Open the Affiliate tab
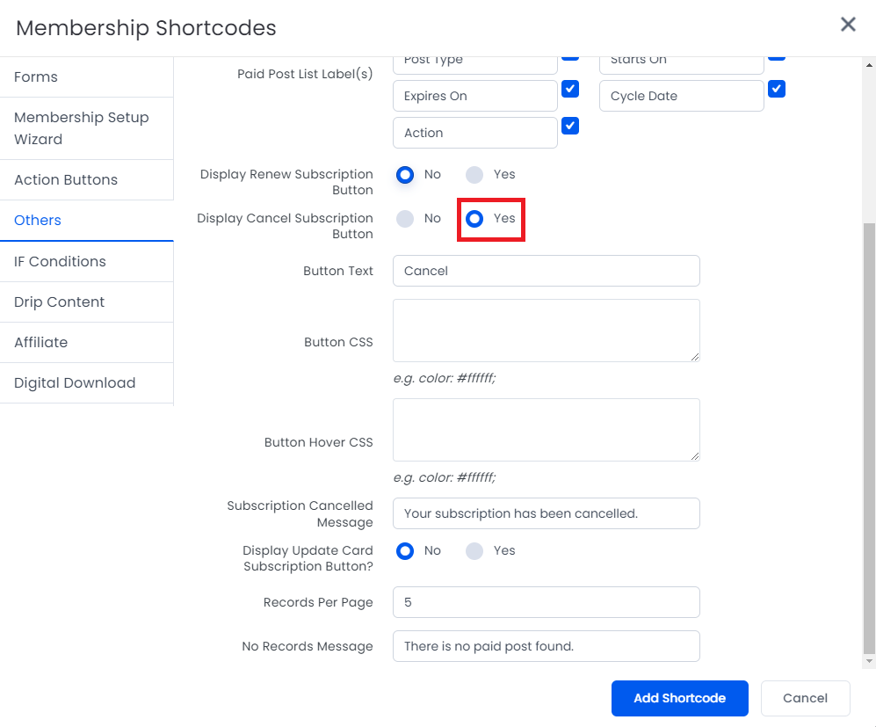 click(x=40, y=343)
